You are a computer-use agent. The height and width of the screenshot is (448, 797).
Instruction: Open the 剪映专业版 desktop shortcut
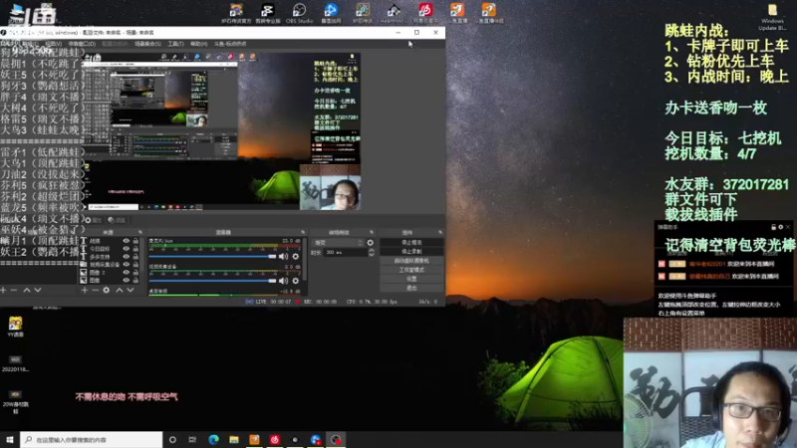[x=267, y=13]
